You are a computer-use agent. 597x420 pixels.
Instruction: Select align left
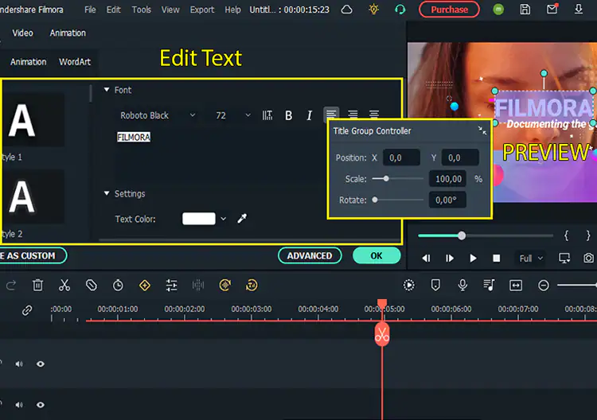331,114
